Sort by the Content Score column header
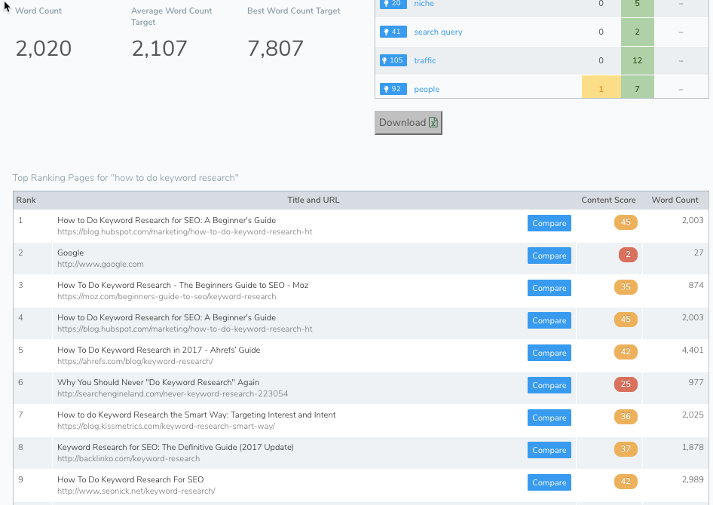 point(608,200)
